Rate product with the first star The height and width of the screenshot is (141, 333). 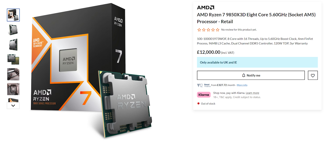tap(199, 30)
